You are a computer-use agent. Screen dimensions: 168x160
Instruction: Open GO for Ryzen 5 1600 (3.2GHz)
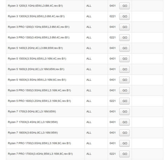[x=124, y=69]
